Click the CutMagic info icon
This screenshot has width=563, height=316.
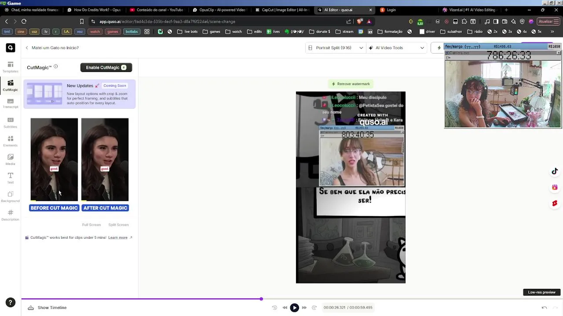(55, 67)
